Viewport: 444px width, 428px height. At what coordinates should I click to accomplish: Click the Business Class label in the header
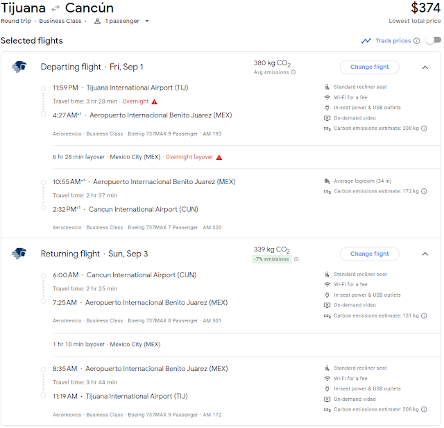60,22
